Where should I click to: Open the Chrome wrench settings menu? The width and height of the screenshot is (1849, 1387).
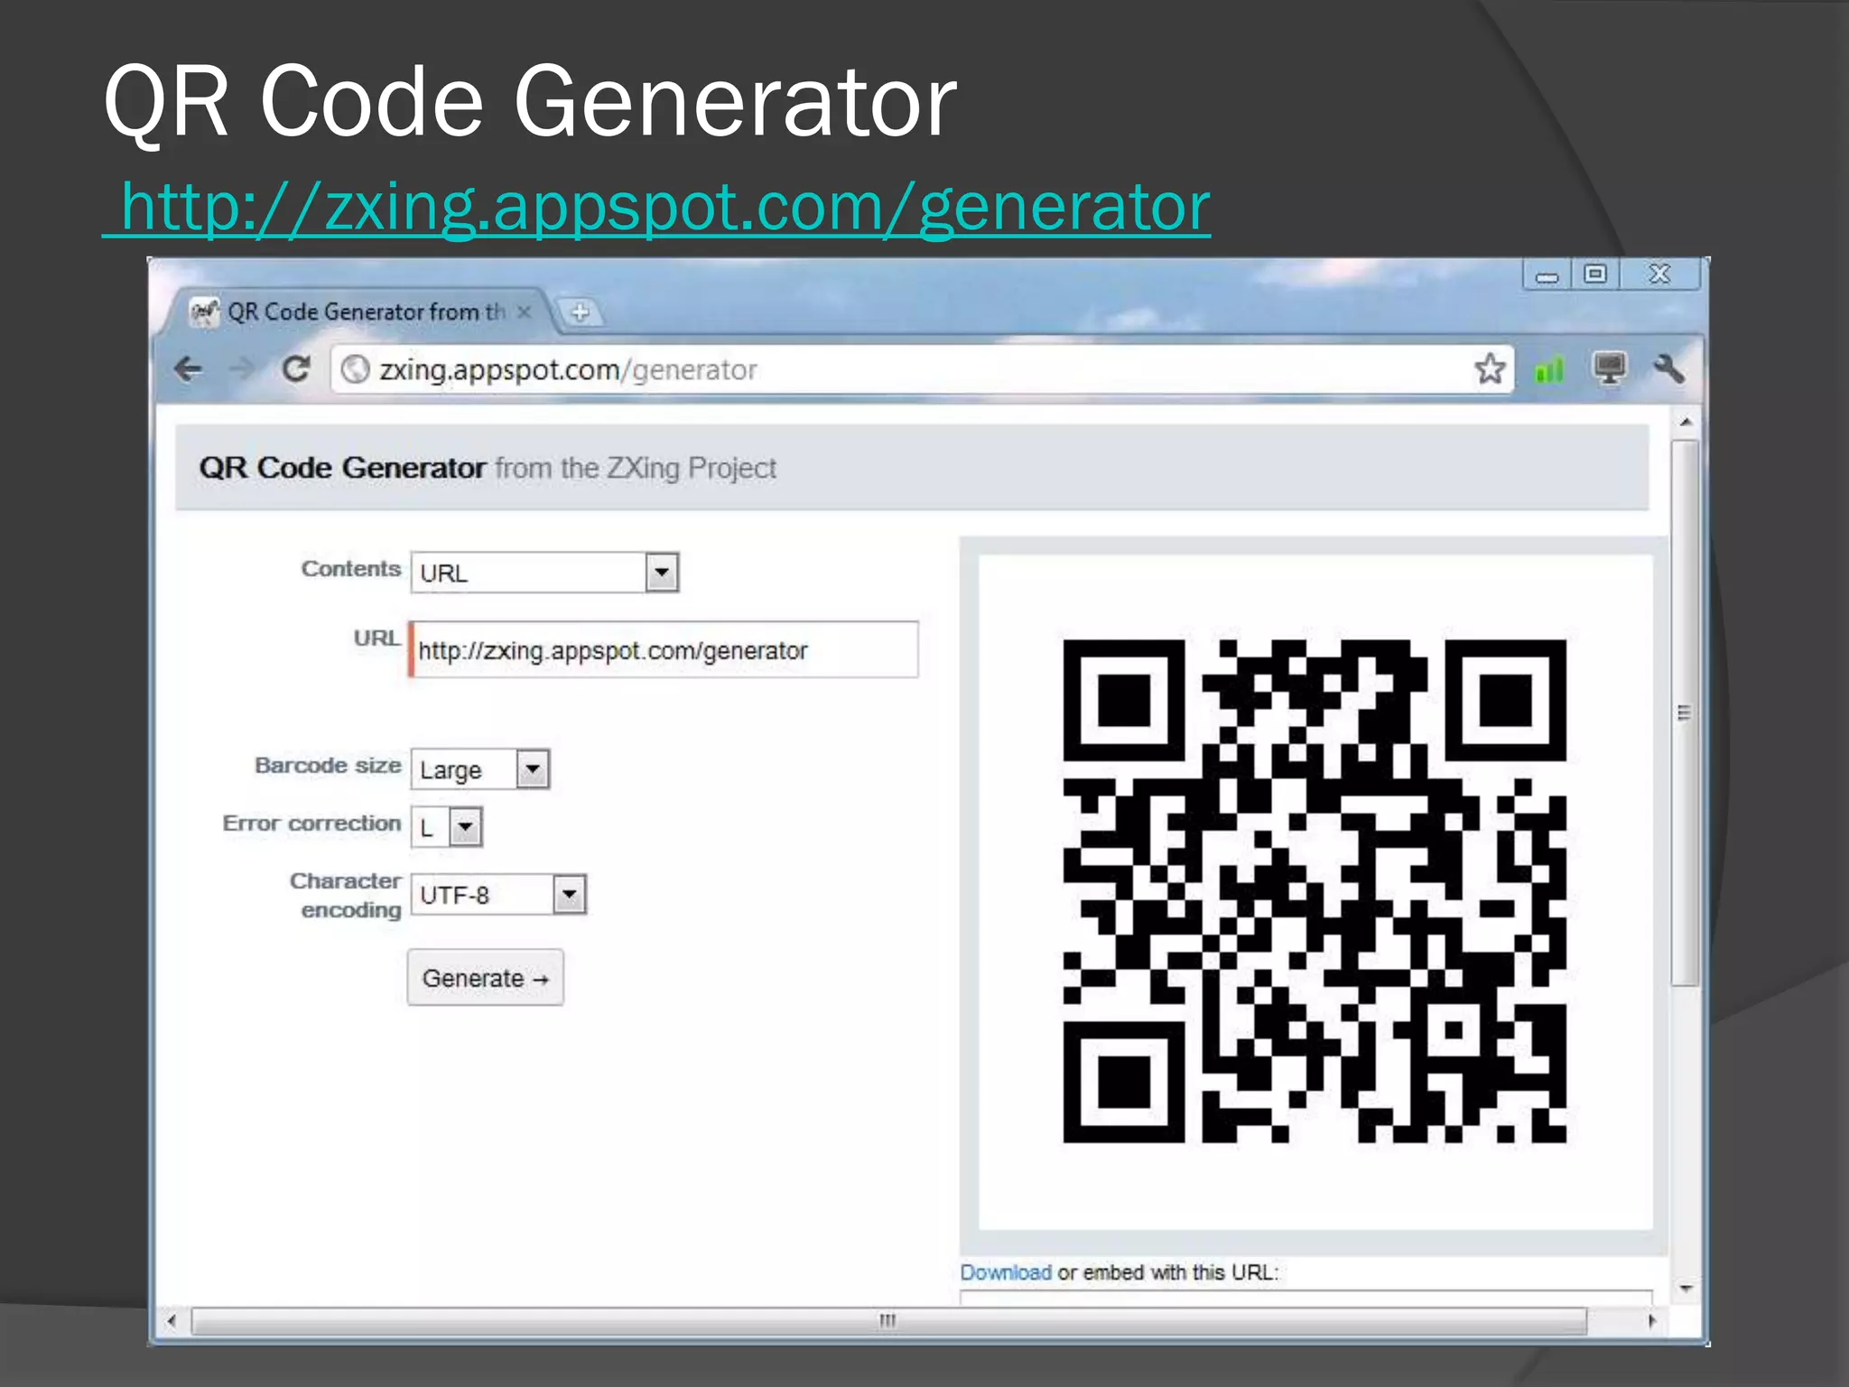1668,368
